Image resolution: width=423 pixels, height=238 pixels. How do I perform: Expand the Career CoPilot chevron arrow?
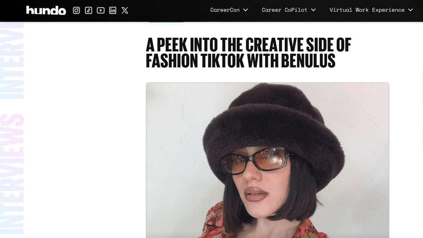[313, 10]
